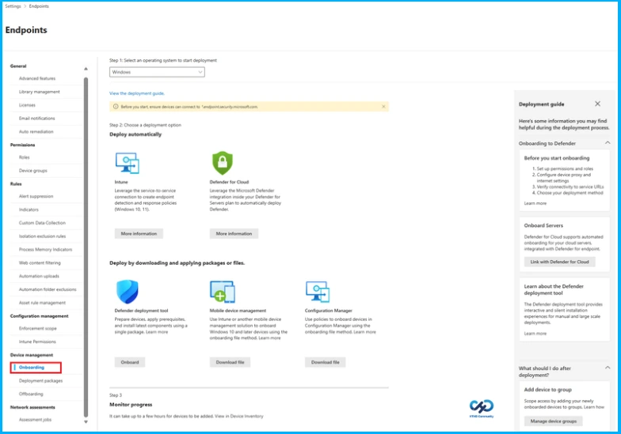Click the Defender deployment tool shield icon
The image size is (621, 434).
pyautogui.click(x=127, y=292)
